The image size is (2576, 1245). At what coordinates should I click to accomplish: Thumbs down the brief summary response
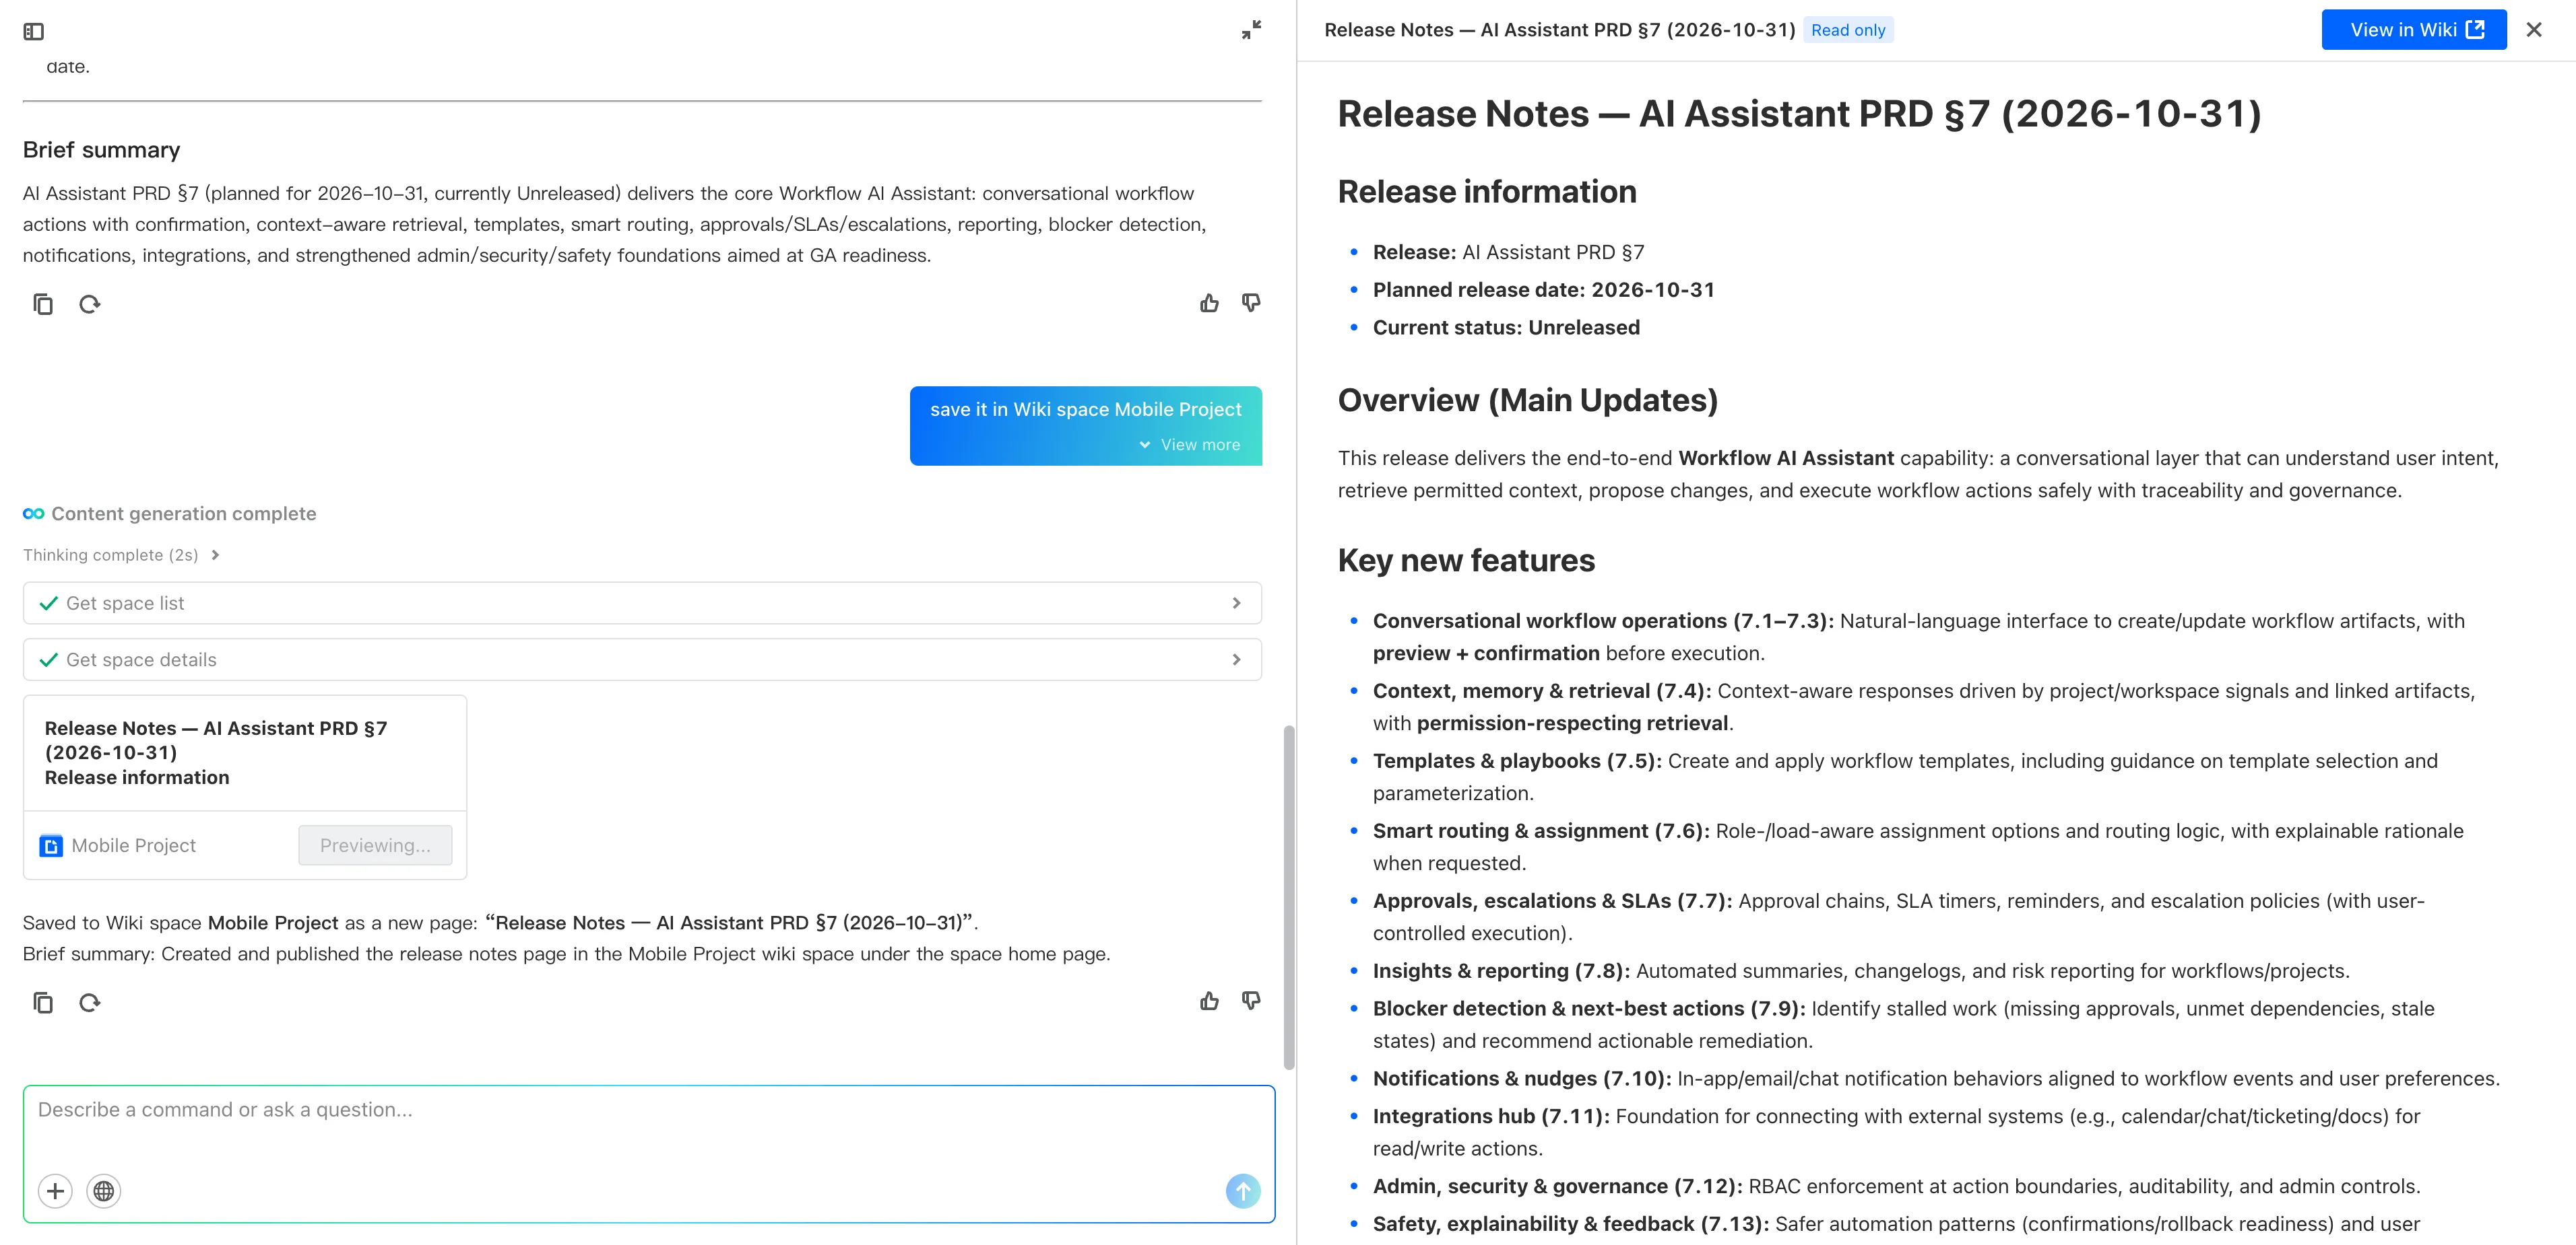coord(1251,303)
